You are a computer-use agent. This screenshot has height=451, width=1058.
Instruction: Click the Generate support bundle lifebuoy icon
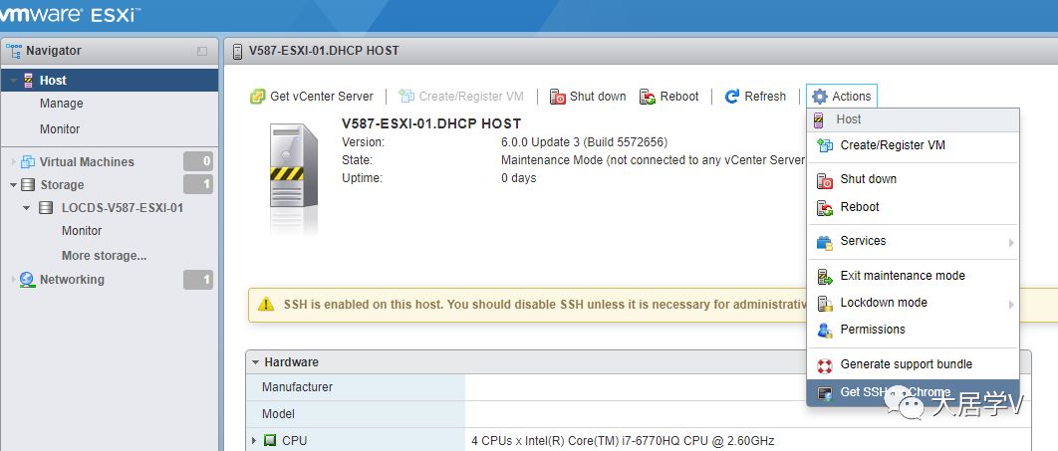coord(825,365)
